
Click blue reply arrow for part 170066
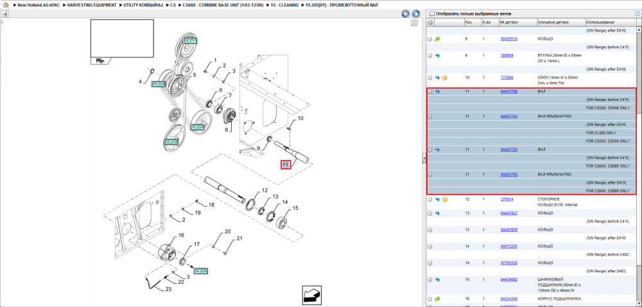click(x=437, y=77)
